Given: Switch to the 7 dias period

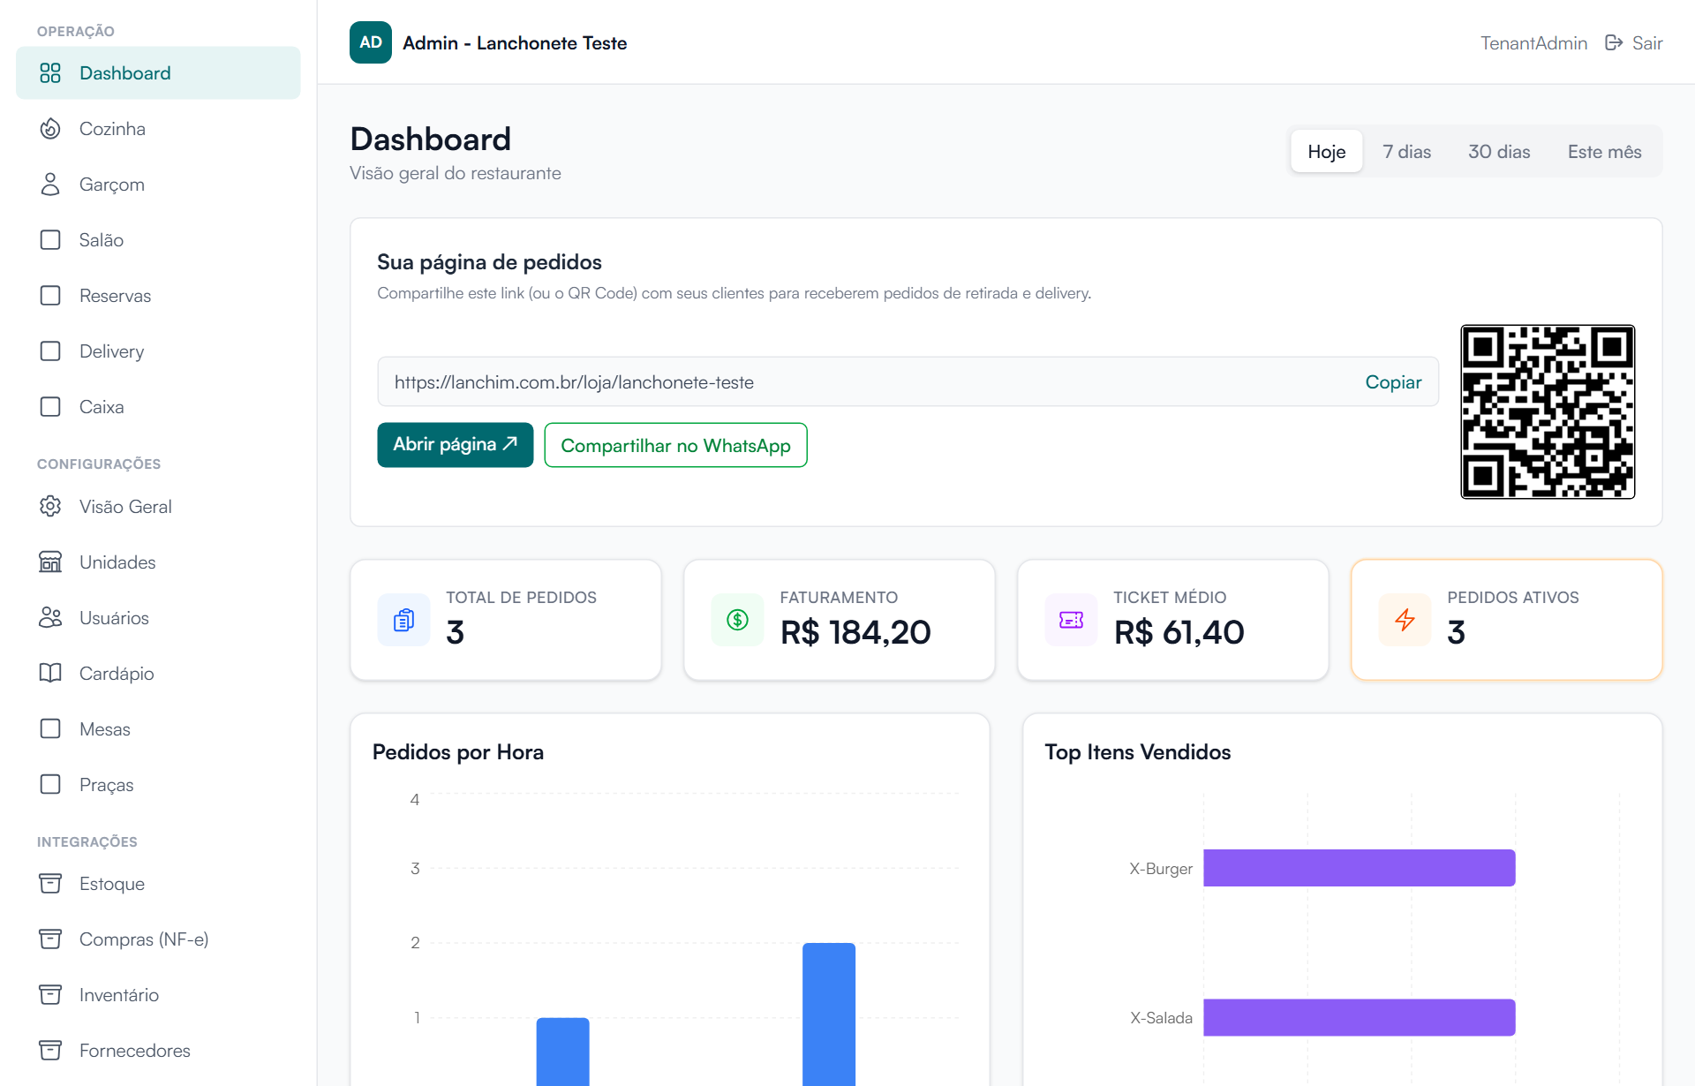Looking at the screenshot, I should click(x=1407, y=152).
